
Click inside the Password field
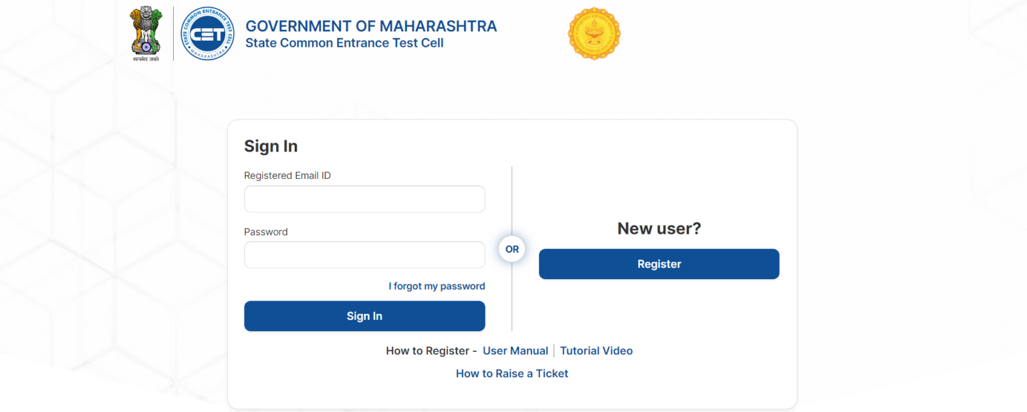364,254
